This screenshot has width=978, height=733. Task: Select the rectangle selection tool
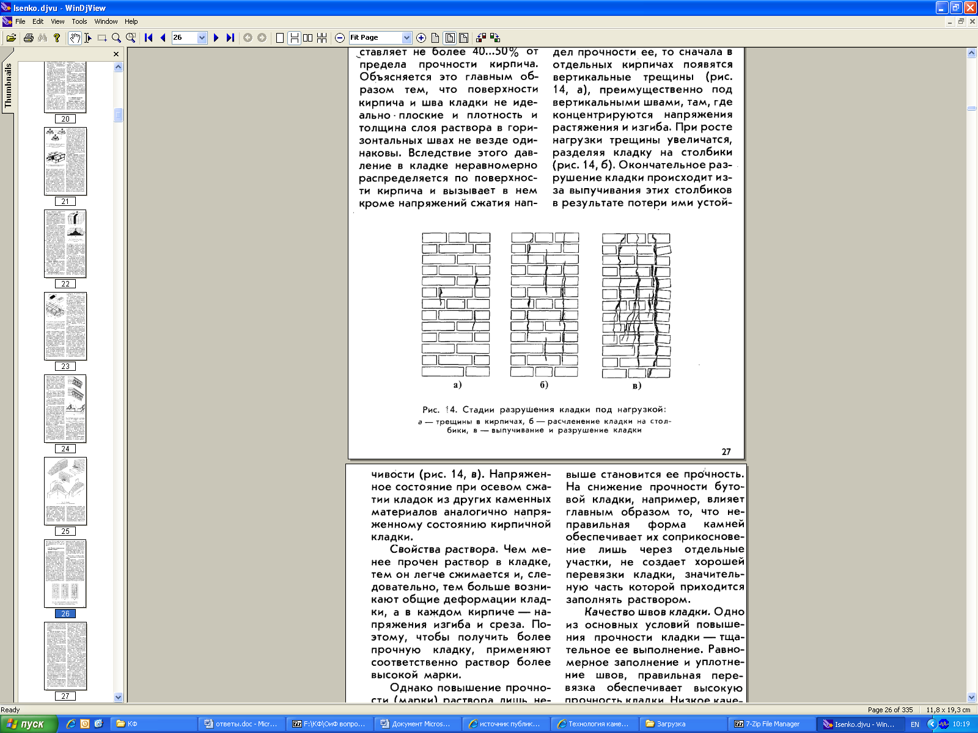(102, 38)
